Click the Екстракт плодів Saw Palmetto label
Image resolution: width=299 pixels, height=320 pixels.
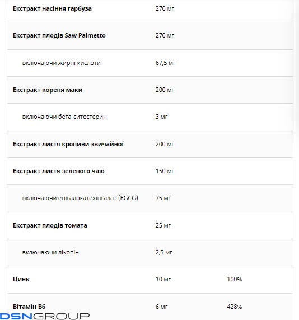click(x=59, y=35)
